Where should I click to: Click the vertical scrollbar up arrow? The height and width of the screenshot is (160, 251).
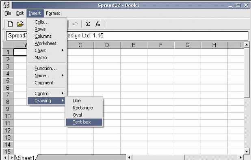[247, 45]
